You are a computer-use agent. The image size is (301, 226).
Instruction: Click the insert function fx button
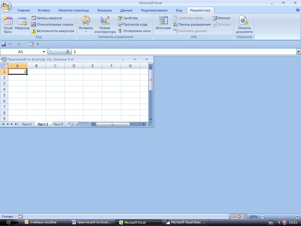pyautogui.click(x=68, y=51)
